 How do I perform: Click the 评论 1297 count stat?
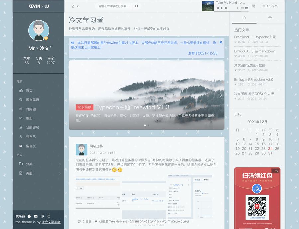pyautogui.click(x=51, y=60)
